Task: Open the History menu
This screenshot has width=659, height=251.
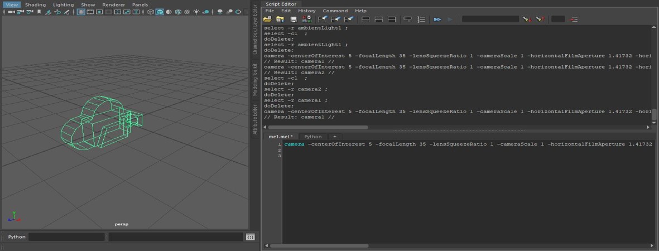Action: (x=306, y=11)
